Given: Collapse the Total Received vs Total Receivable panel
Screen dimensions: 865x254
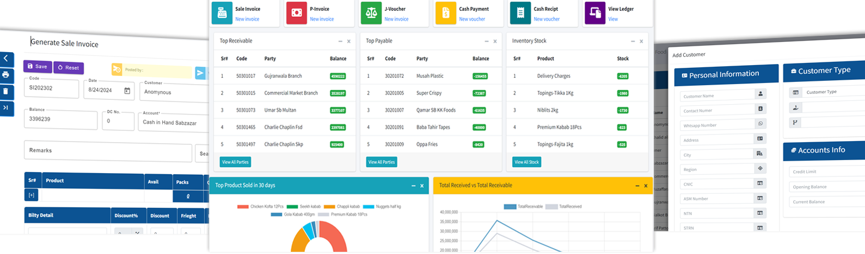Looking at the screenshot, I should point(637,186).
